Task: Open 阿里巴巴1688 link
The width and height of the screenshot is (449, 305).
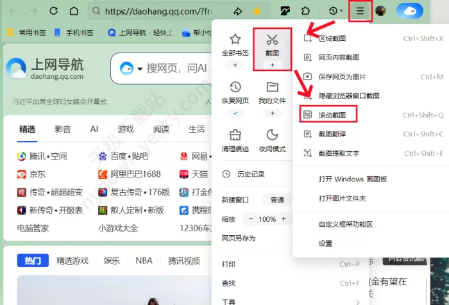Action: click(x=130, y=174)
